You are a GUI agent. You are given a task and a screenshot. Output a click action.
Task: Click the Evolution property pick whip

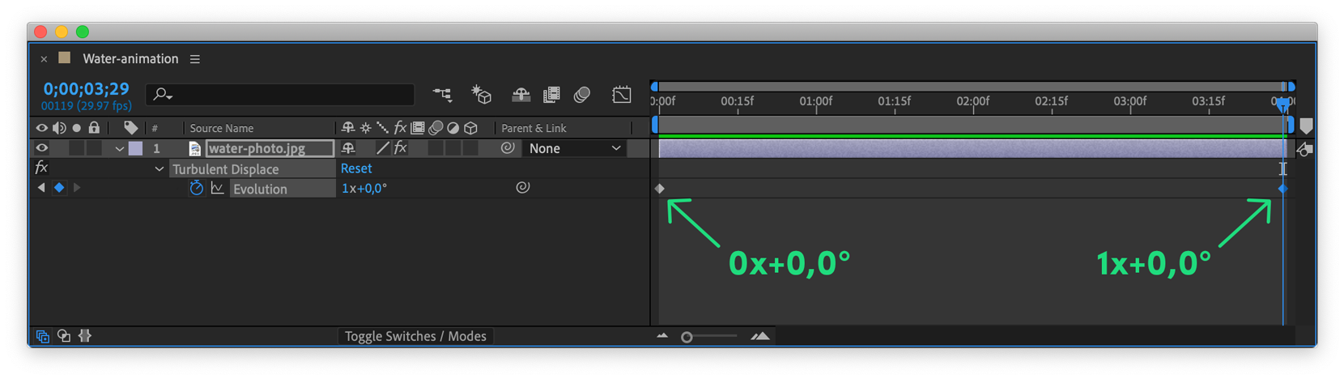pyautogui.click(x=523, y=188)
